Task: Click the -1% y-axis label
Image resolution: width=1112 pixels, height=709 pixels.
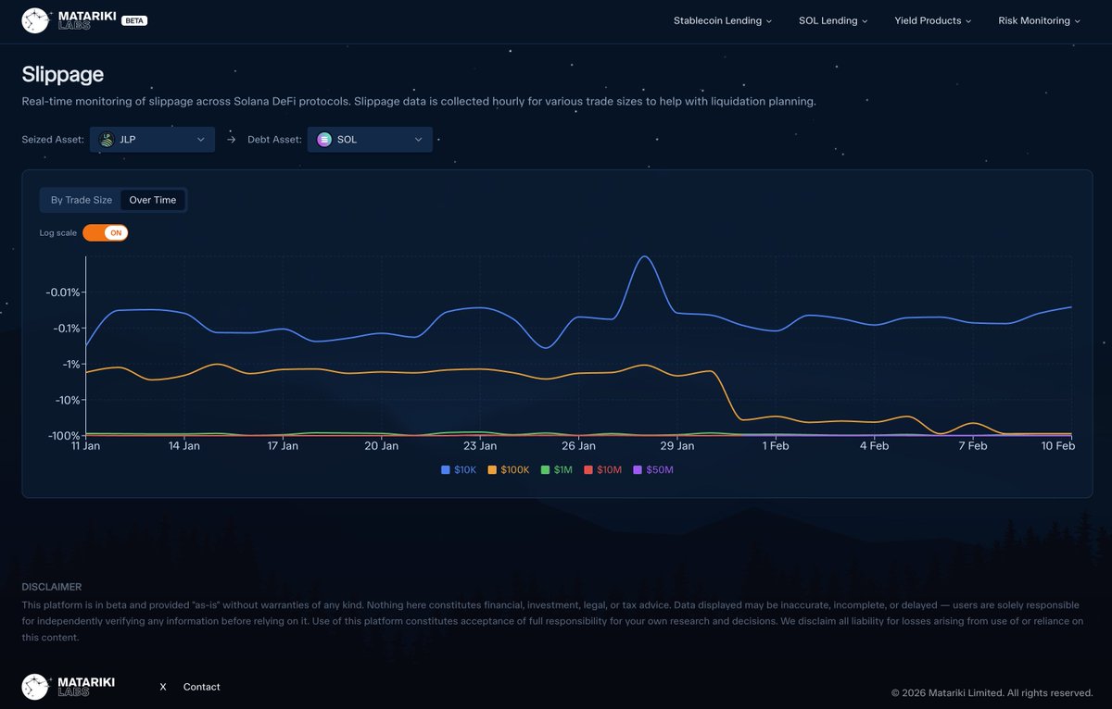Action: point(69,365)
